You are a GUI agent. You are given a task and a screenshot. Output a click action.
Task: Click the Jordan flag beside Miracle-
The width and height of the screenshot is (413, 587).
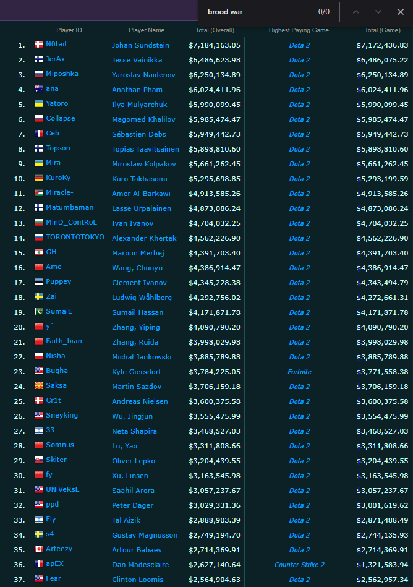click(39, 193)
